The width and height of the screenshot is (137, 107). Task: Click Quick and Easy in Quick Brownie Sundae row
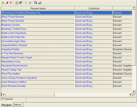(94, 86)
